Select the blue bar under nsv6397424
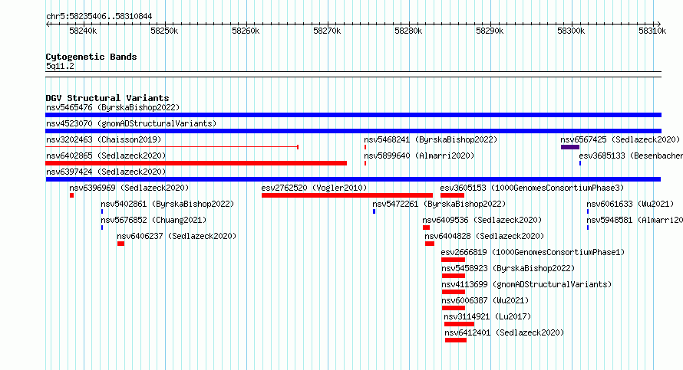The width and height of the screenshot is (683, 370). pyautogui.click(x=353, y=179)
